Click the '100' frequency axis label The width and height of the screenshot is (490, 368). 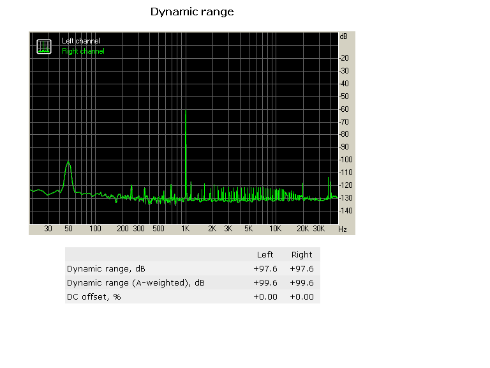coord(95,229)
